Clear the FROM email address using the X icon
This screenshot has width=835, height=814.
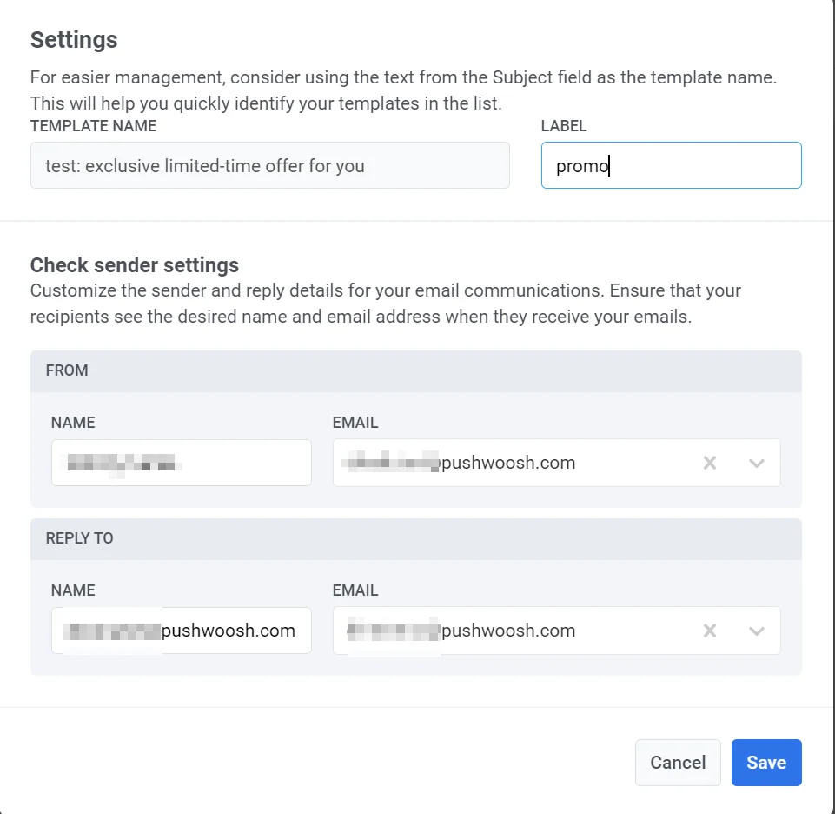710,463
